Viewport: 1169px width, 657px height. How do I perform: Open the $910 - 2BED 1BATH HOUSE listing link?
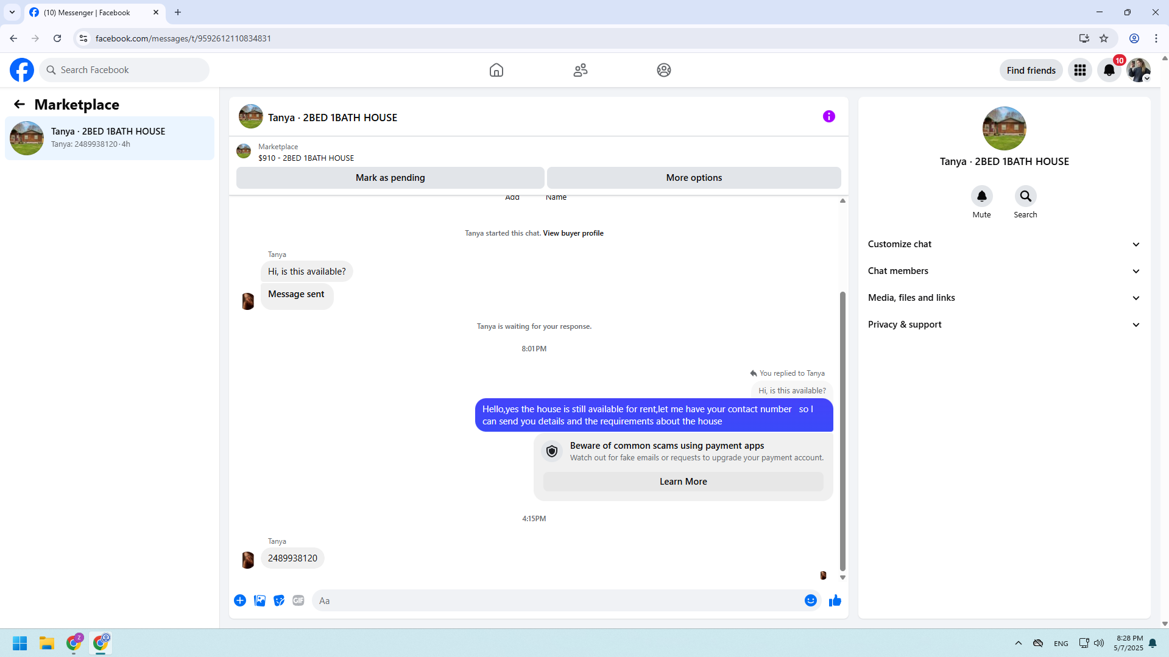(x=306, y=158)
